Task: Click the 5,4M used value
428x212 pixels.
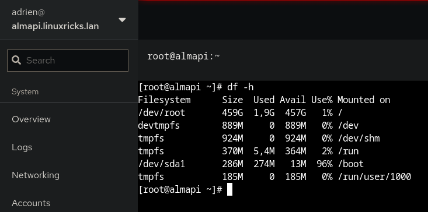Action: [x=264, y=151]
